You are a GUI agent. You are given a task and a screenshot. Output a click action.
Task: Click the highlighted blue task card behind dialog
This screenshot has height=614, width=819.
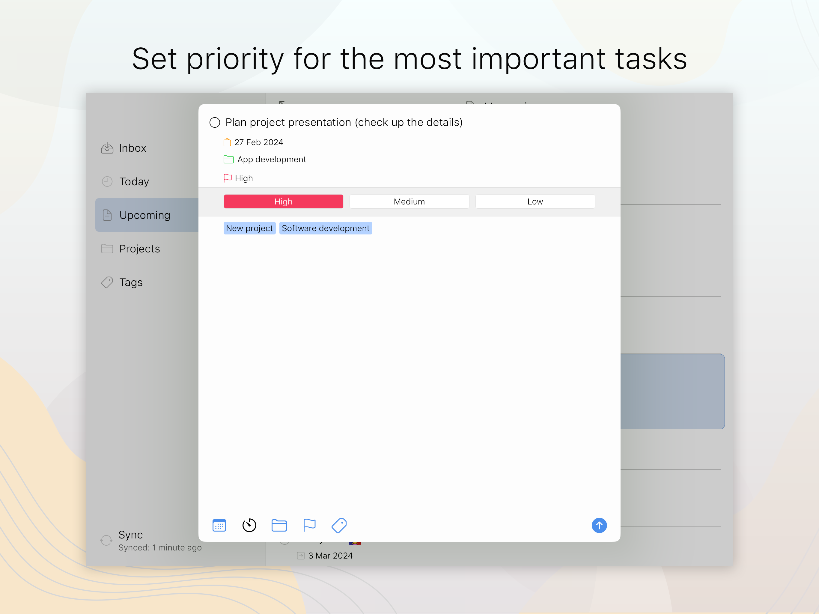point(672,392)
